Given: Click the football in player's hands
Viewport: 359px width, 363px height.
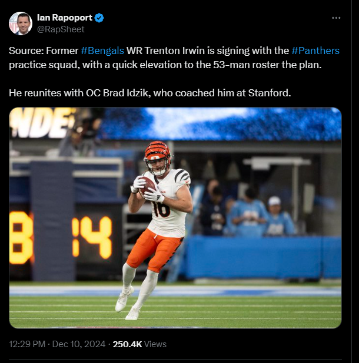Looking at the screenshot, I should click(x=147, y=186).
